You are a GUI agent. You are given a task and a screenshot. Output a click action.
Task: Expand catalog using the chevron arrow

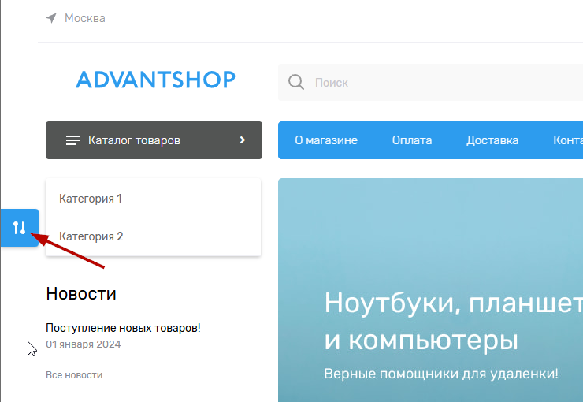pyautogui.click(x=243, y=140)
